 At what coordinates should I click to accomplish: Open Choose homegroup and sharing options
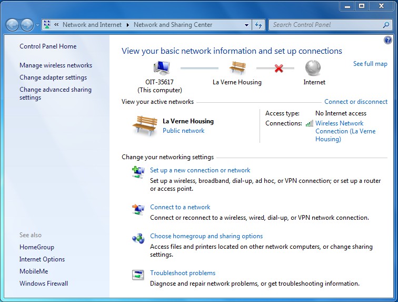pos(206,236)
